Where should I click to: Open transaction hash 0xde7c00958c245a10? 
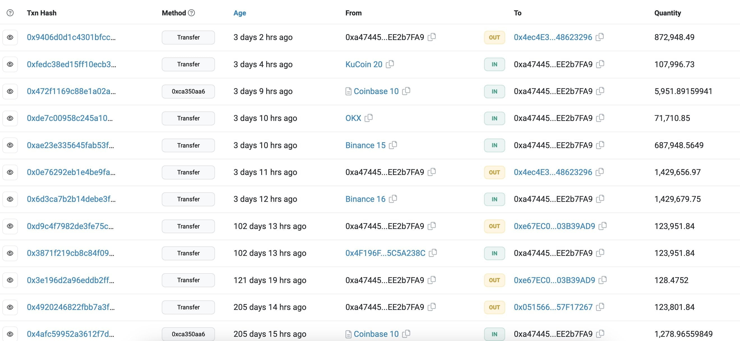click(70, 118)
